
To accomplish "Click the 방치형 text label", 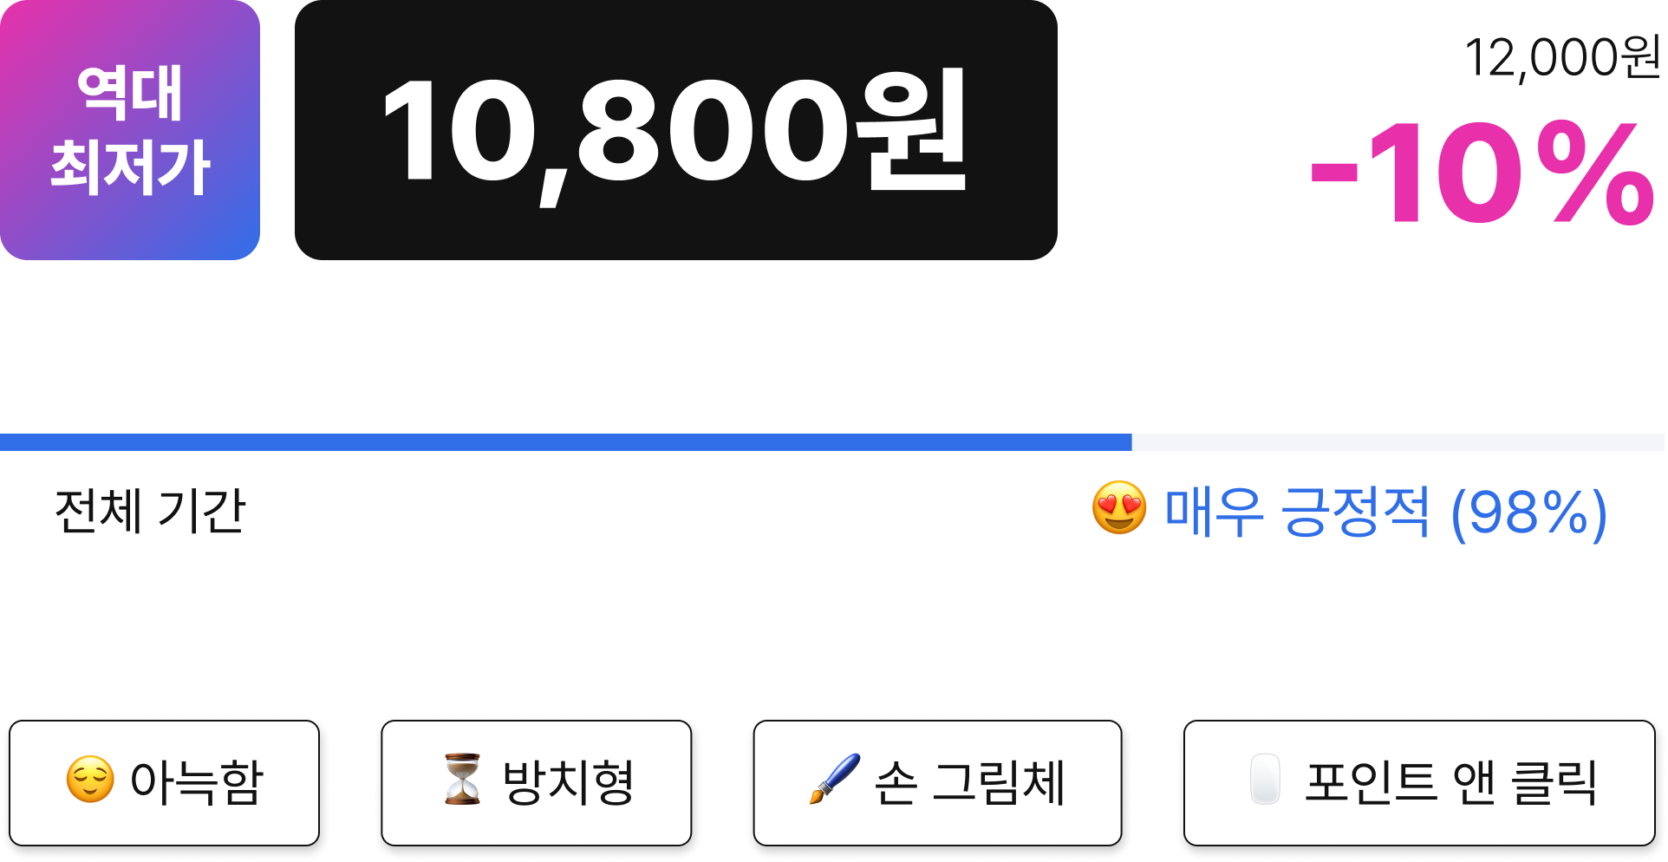I will [x=569, y=782].
